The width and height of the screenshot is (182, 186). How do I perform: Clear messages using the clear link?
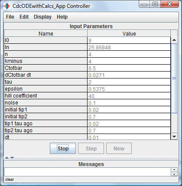point(10,179)
